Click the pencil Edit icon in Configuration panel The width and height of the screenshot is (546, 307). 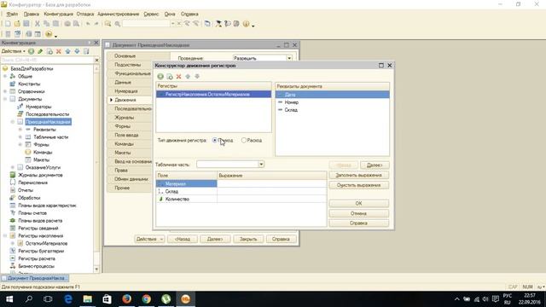click(40, 51)
